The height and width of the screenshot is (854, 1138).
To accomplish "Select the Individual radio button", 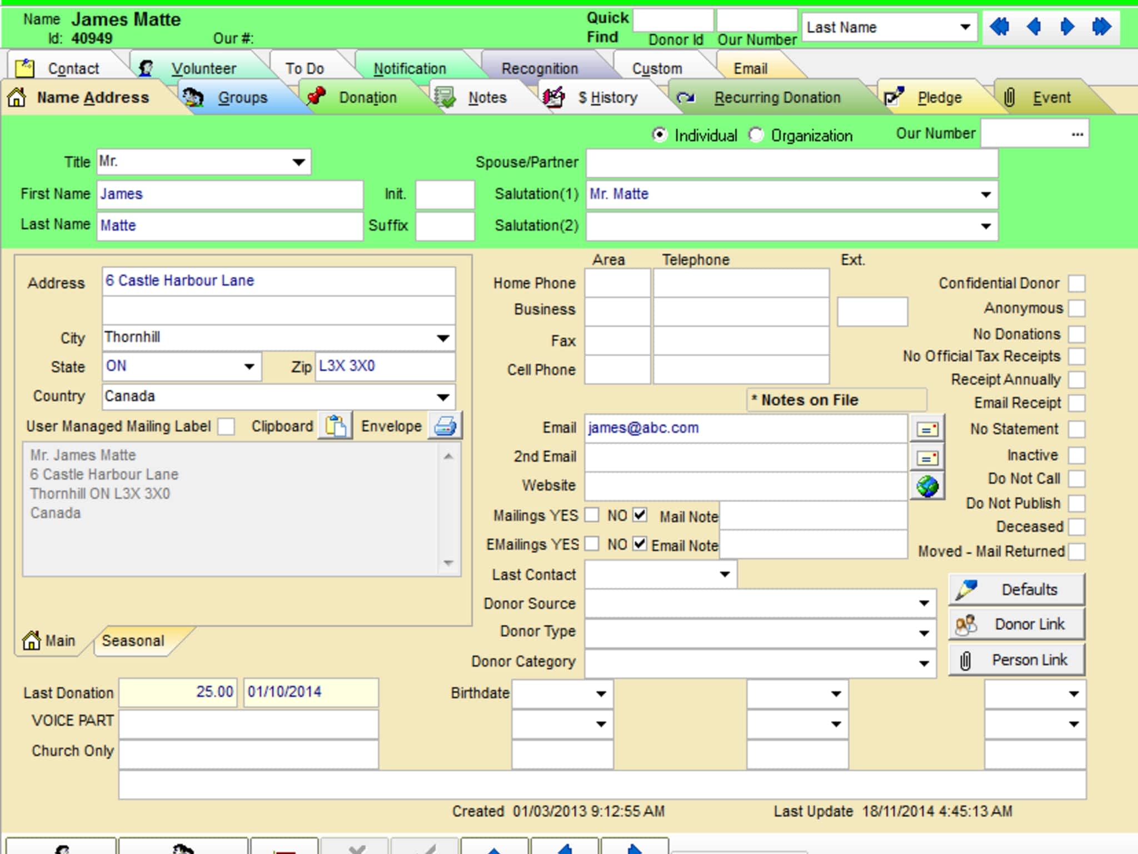I will coord(659,135).
